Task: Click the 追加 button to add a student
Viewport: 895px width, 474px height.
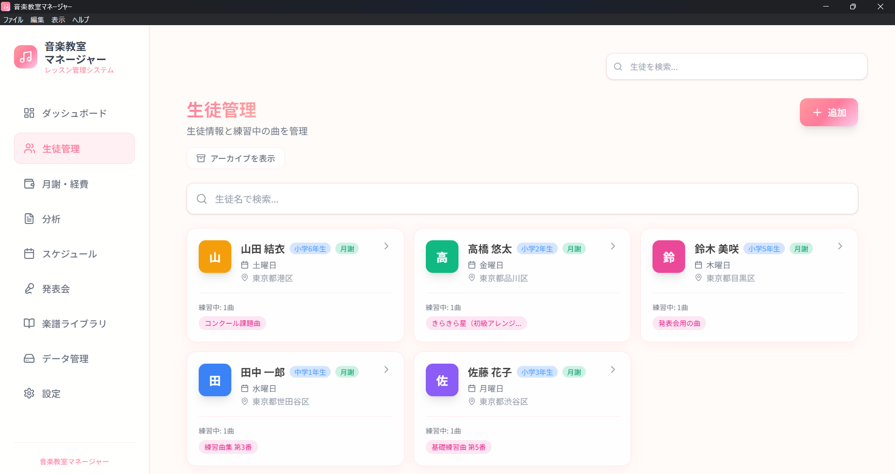Action: 828,112
